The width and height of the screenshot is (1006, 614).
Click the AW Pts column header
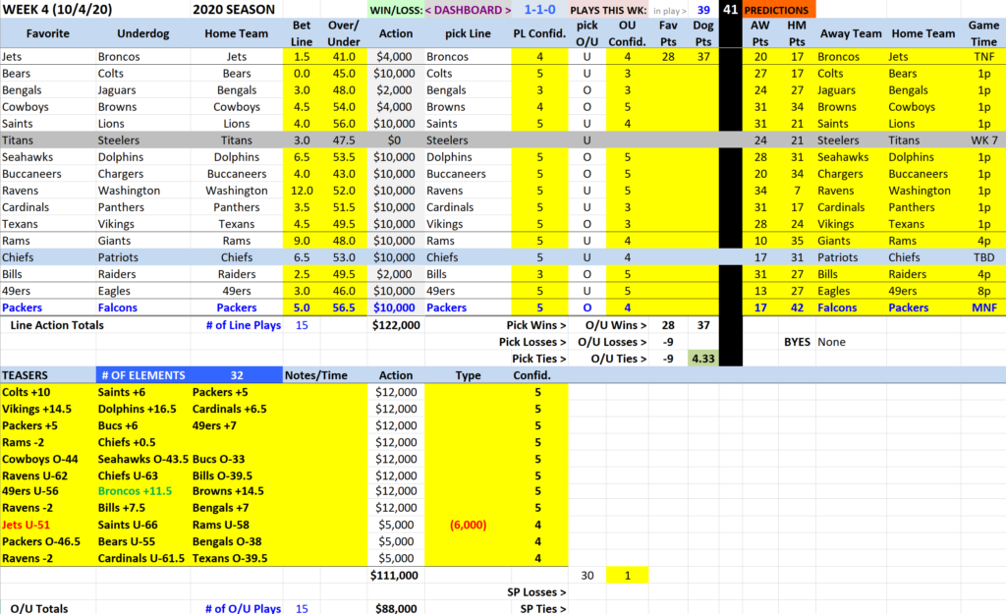tap(760, 33)
